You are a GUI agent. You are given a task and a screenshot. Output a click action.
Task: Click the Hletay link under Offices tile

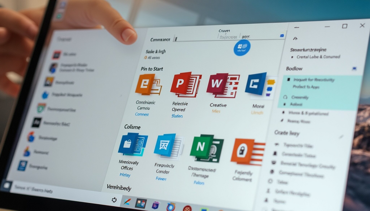point(125,175)
